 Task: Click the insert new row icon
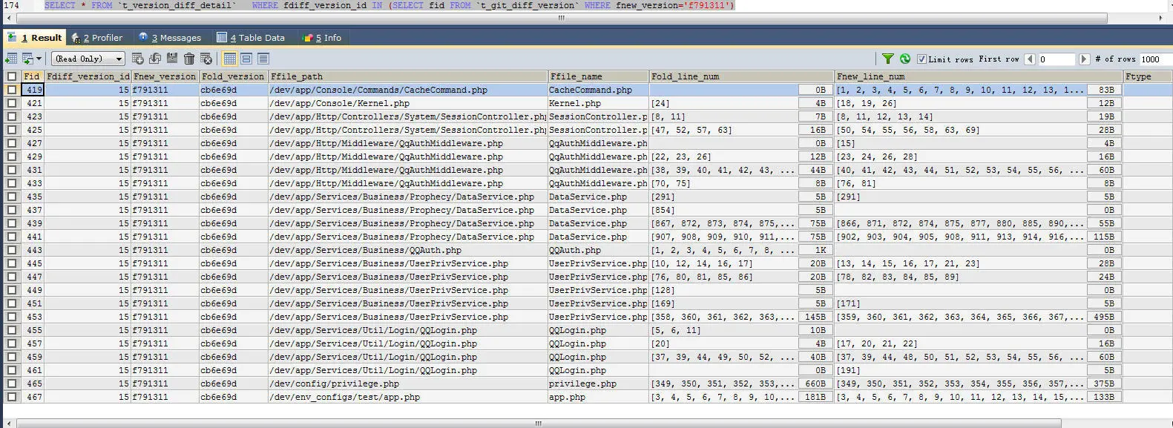click(138, 59)
